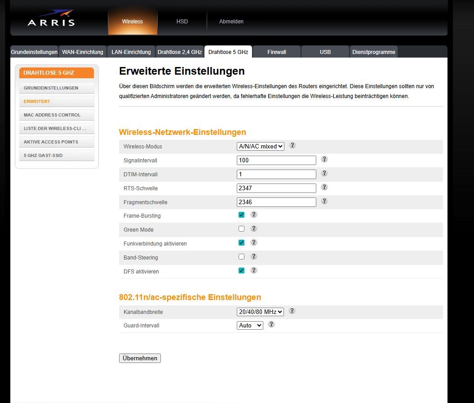Click the Funkverbindung aktivieren label
474x403 pixels.
tap(155, 244)
